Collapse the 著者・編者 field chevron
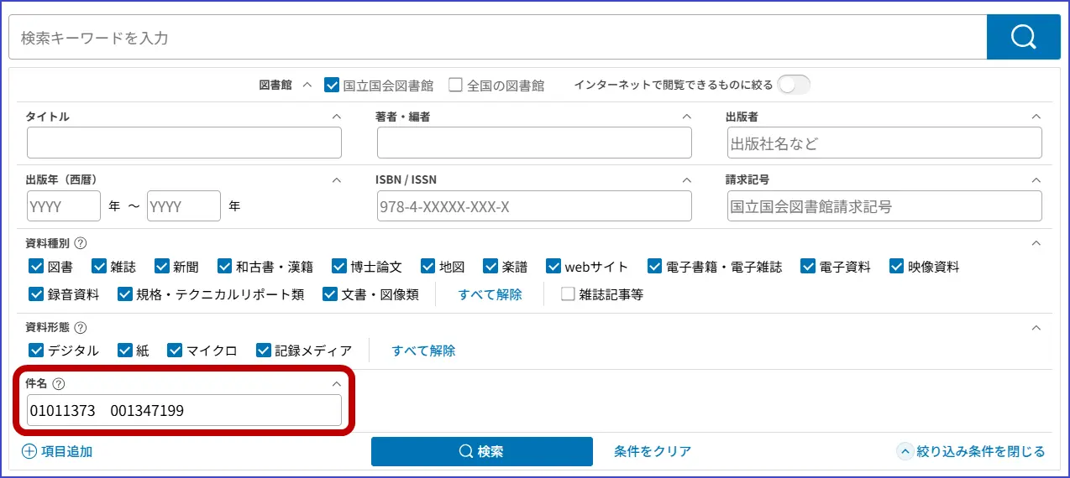 pos(687,117)
